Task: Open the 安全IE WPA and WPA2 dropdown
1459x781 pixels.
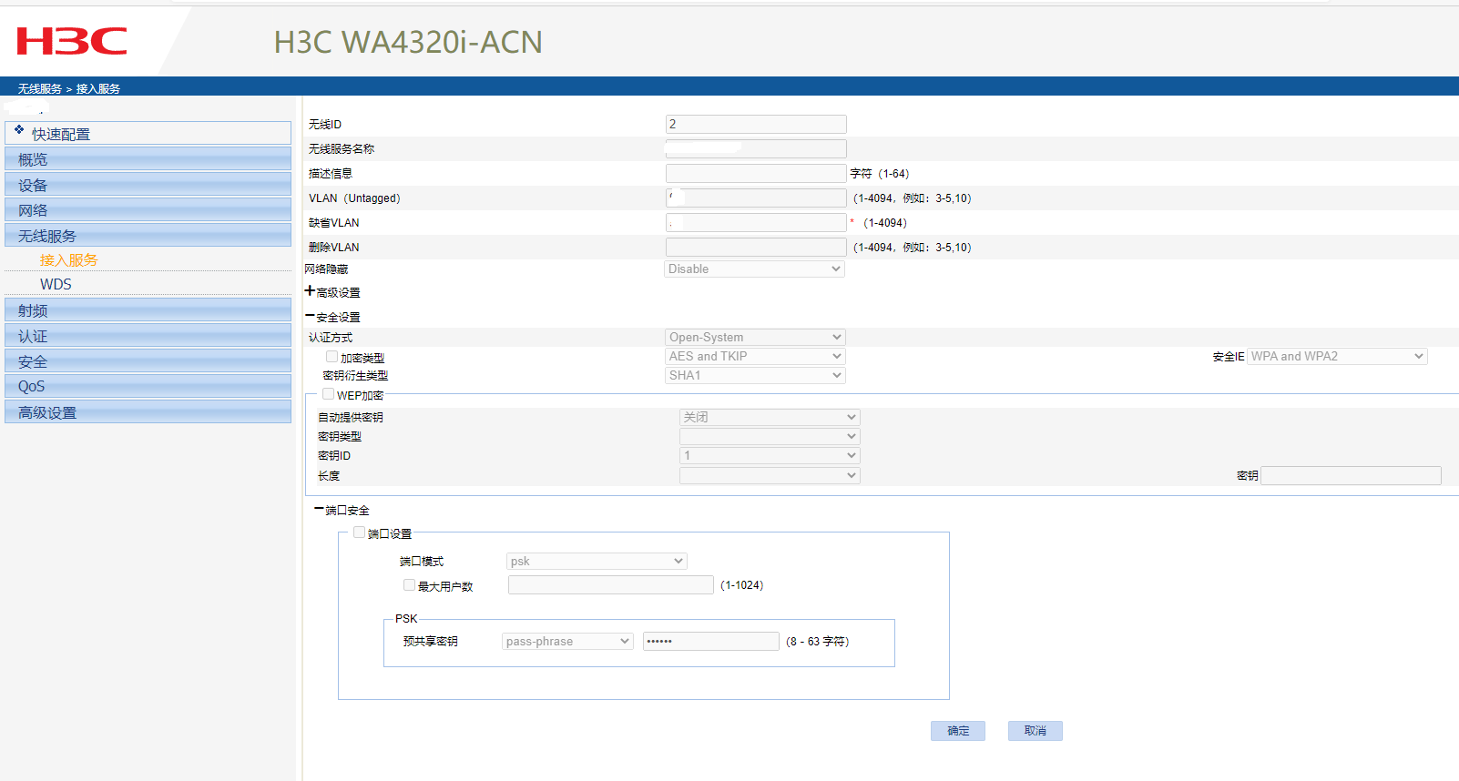Action: (x=1337, y=356)
